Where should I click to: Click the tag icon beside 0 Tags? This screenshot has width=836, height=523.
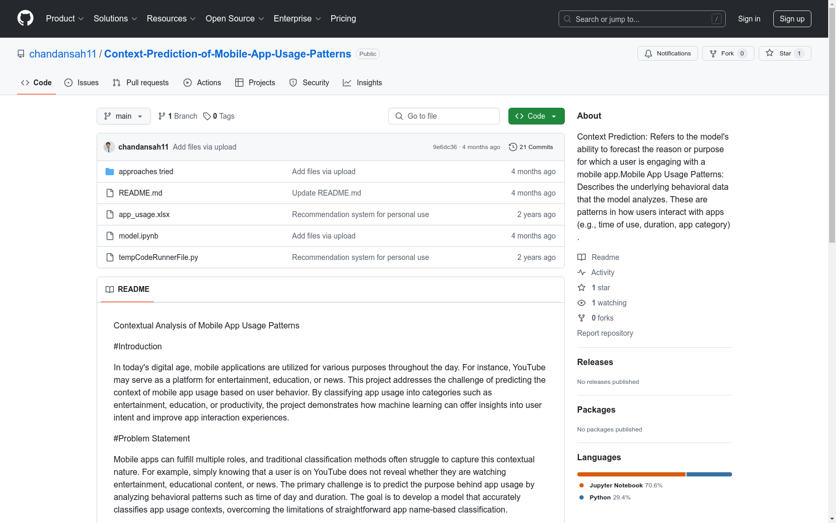207,116
